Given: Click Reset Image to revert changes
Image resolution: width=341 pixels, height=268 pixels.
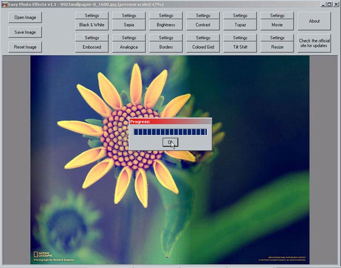Looking at the screenshot, I should 25,47.
